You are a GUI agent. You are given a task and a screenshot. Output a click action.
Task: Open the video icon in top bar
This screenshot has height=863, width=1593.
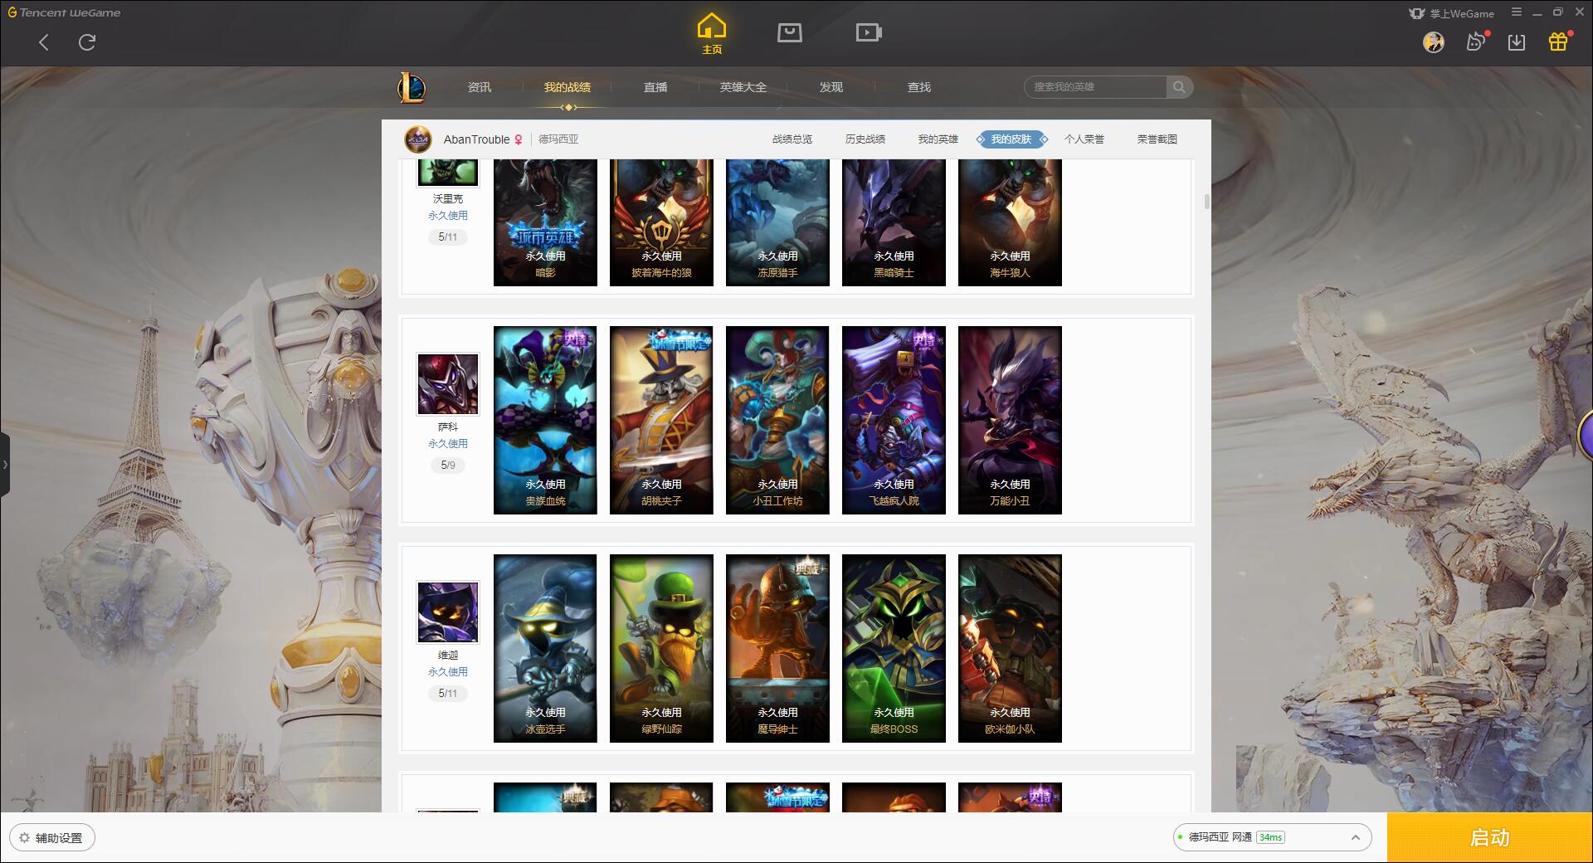pyautogui.click(x=869, y=32)
